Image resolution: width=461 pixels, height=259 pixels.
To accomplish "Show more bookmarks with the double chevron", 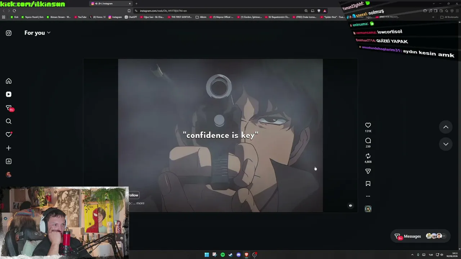I will [433, 17].
